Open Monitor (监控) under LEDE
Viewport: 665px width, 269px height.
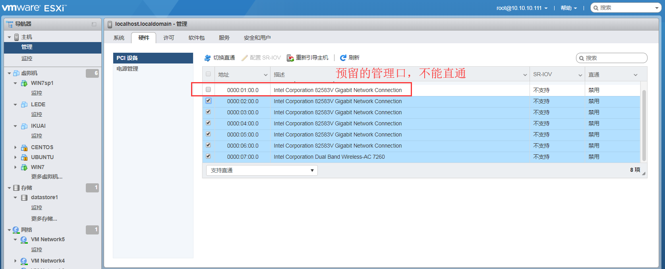pos(37,115)
